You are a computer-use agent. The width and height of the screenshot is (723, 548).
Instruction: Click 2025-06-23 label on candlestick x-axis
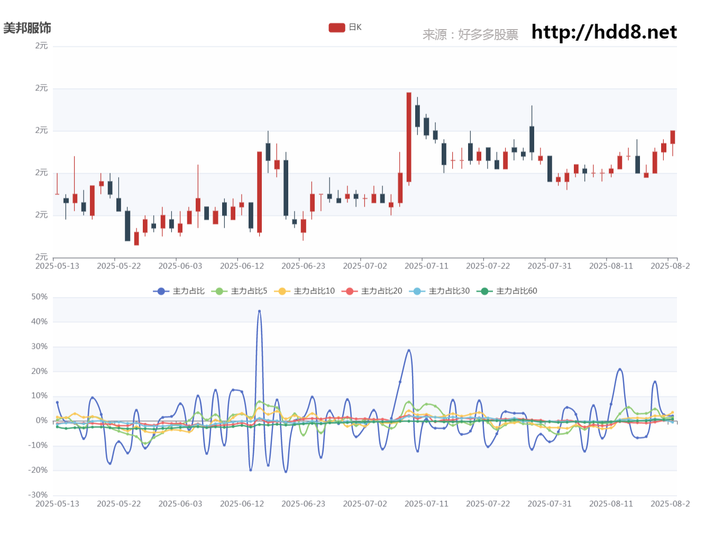coord(303,266)
